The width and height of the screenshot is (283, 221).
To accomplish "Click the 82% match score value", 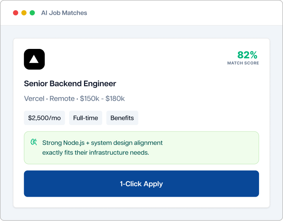I will click(x=247, y=55).
